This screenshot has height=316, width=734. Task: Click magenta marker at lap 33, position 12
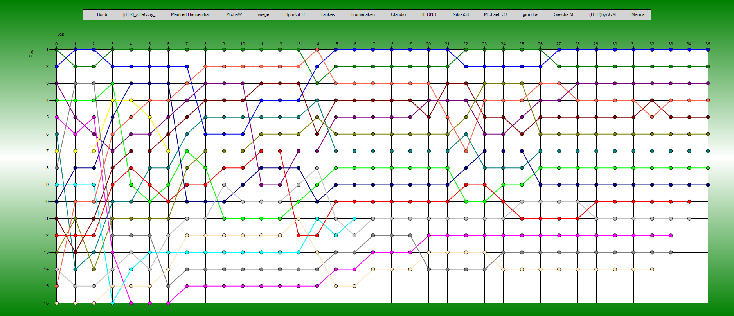click(671, 235)
